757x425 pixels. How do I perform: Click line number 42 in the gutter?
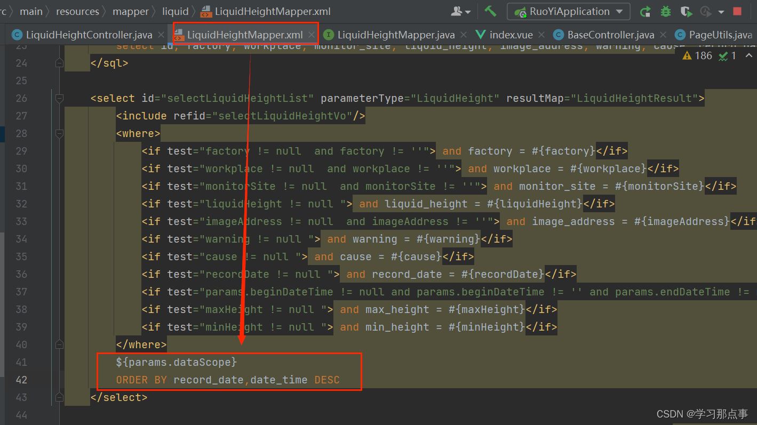point(21,380)
